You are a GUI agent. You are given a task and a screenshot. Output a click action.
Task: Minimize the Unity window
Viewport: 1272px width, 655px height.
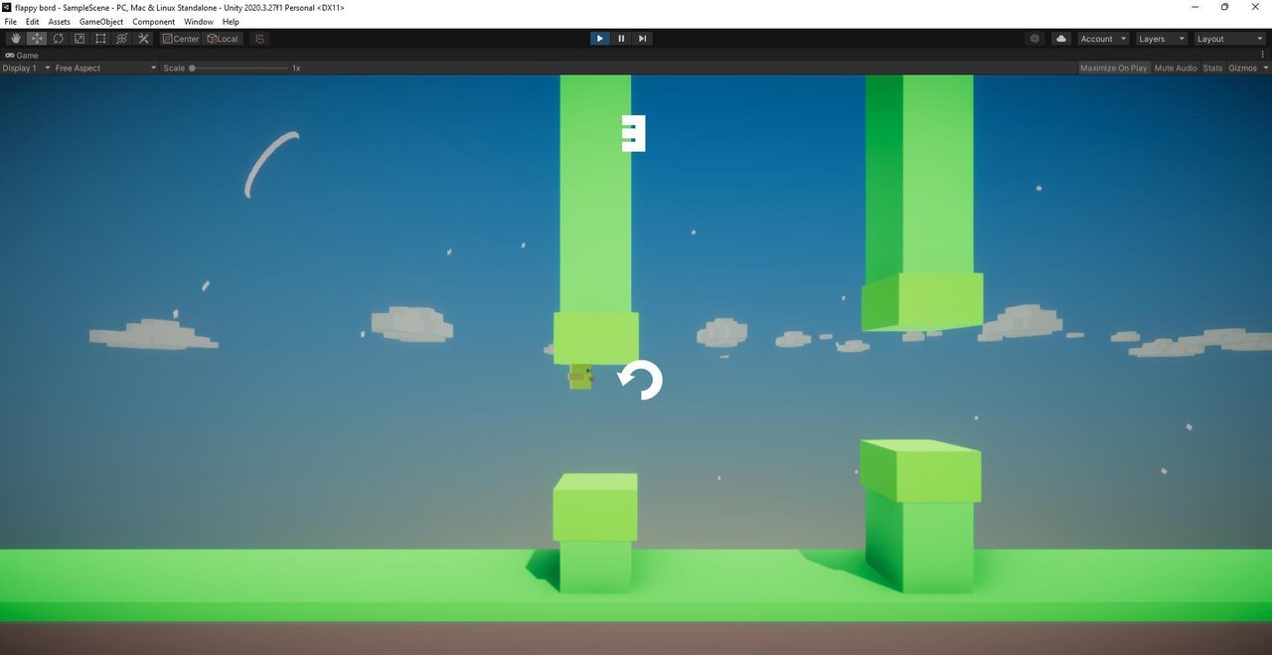tap(1193, 7)
